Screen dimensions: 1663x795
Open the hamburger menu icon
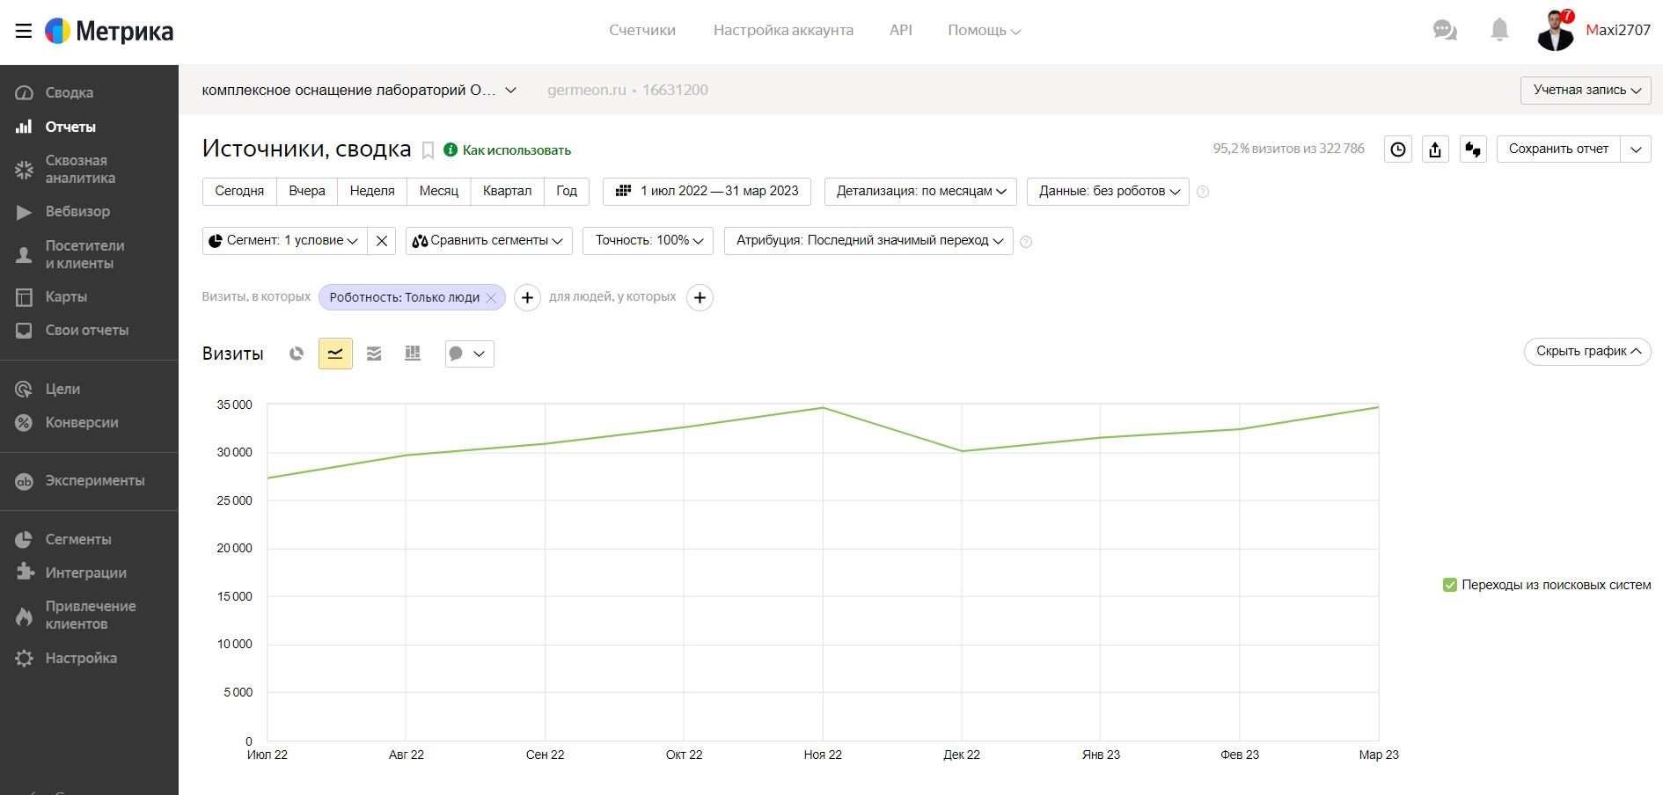tap(24, 31)
